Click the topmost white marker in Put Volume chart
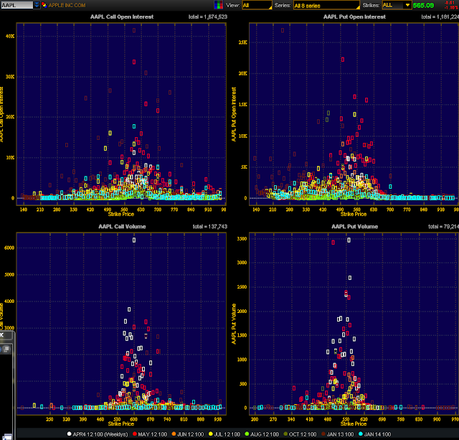 349,240
